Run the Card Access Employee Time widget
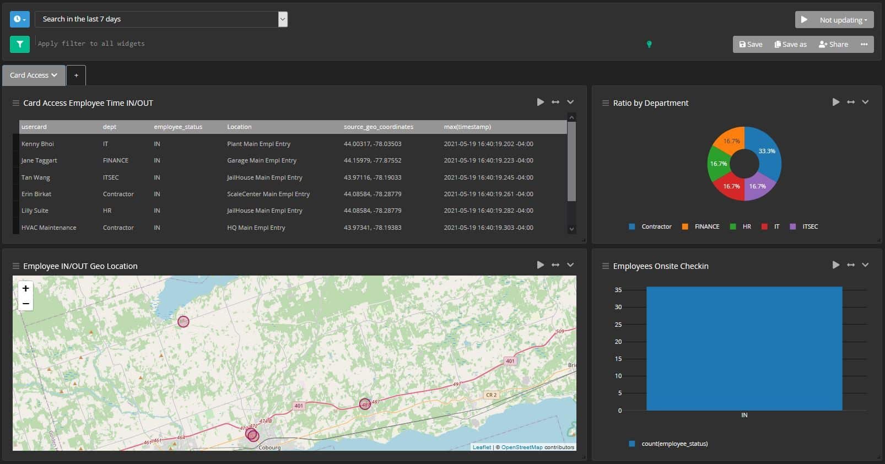This screenshot has height=464, width=885. coord(540,102)
